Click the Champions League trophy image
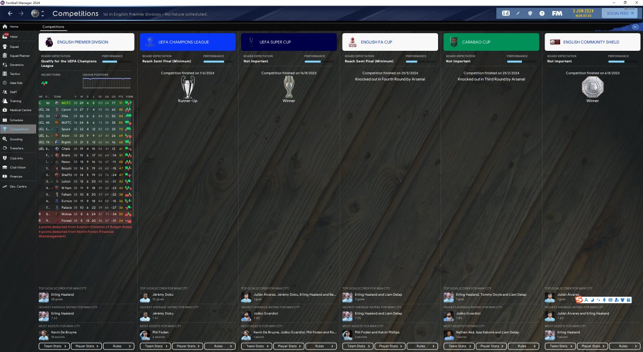 (187, 87)
